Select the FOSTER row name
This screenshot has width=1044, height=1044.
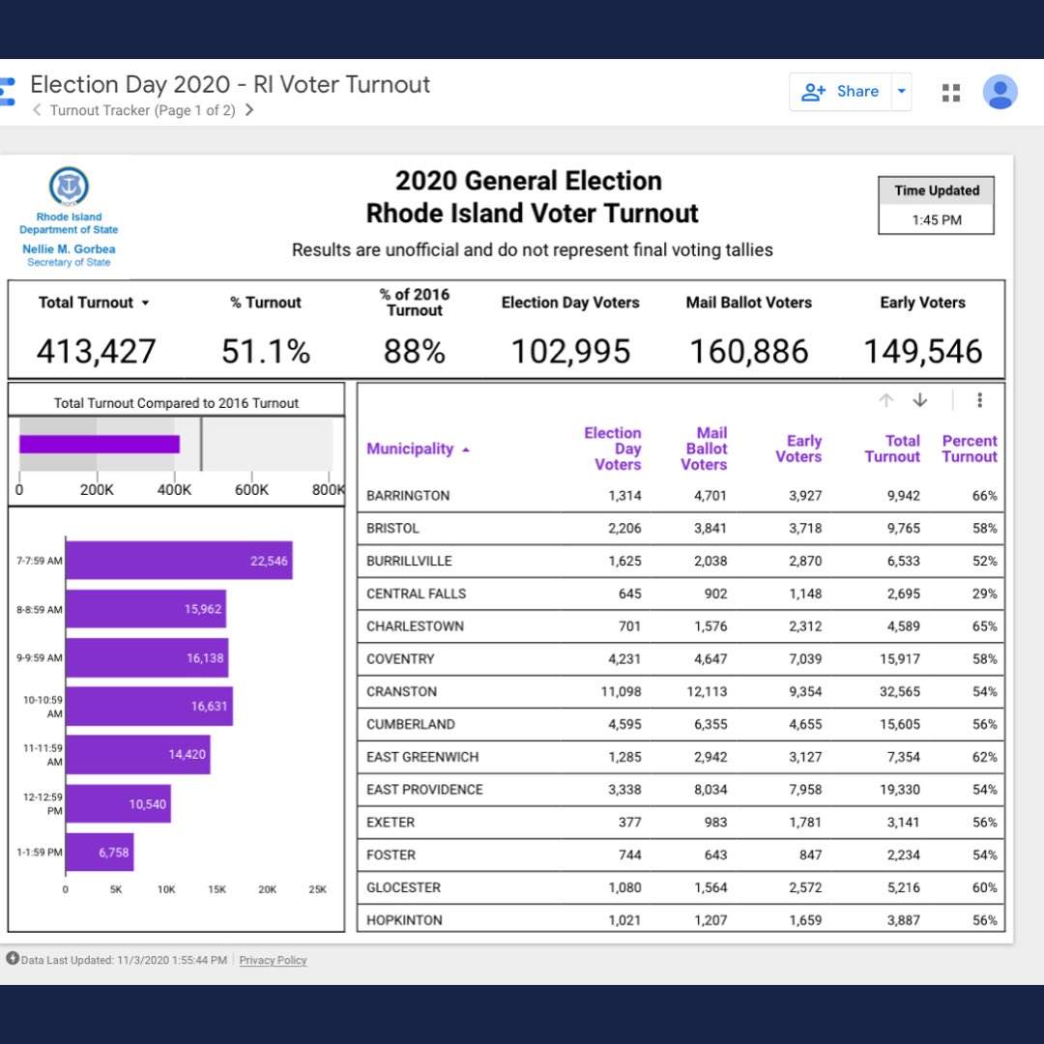point(391,855)
